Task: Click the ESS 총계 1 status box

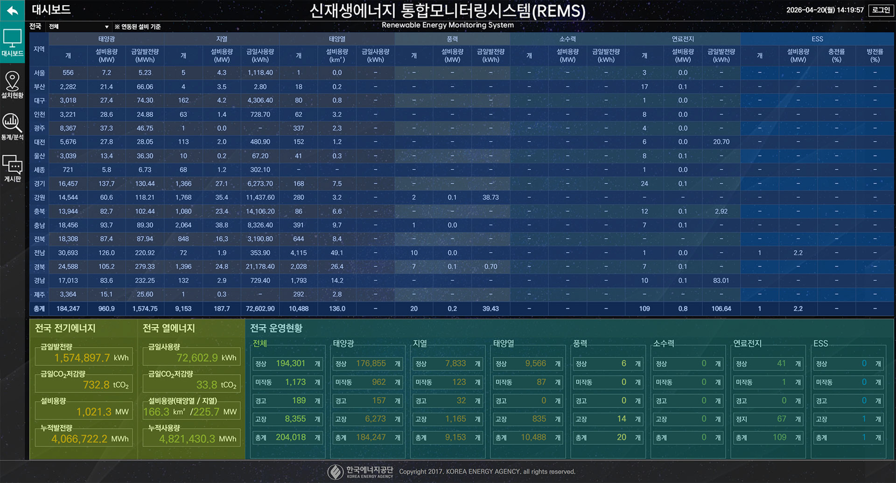Action: coord(848,438)
